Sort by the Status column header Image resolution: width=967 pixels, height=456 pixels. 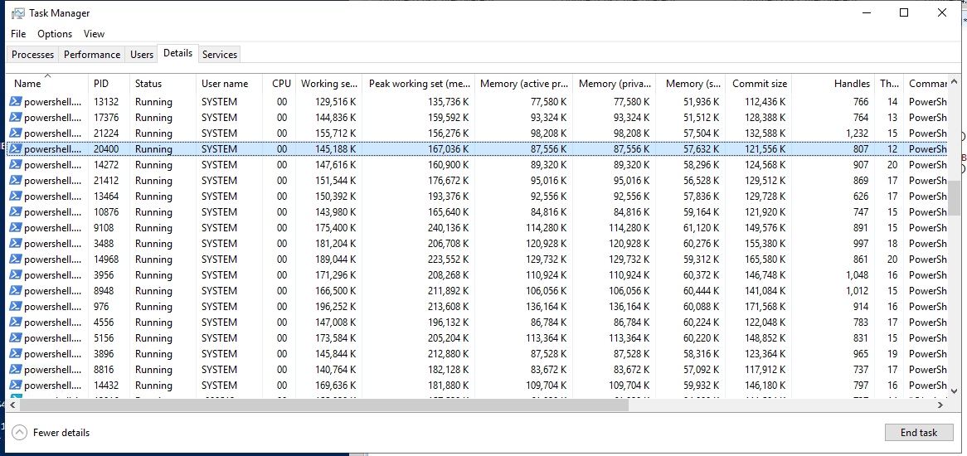[163, 84]
